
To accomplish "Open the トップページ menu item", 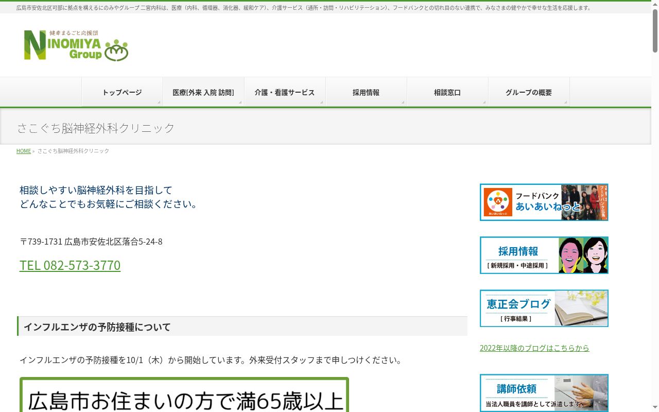I will point(122,92).
